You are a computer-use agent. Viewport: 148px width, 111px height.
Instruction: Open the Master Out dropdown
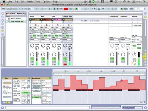[x=137, y=42]
